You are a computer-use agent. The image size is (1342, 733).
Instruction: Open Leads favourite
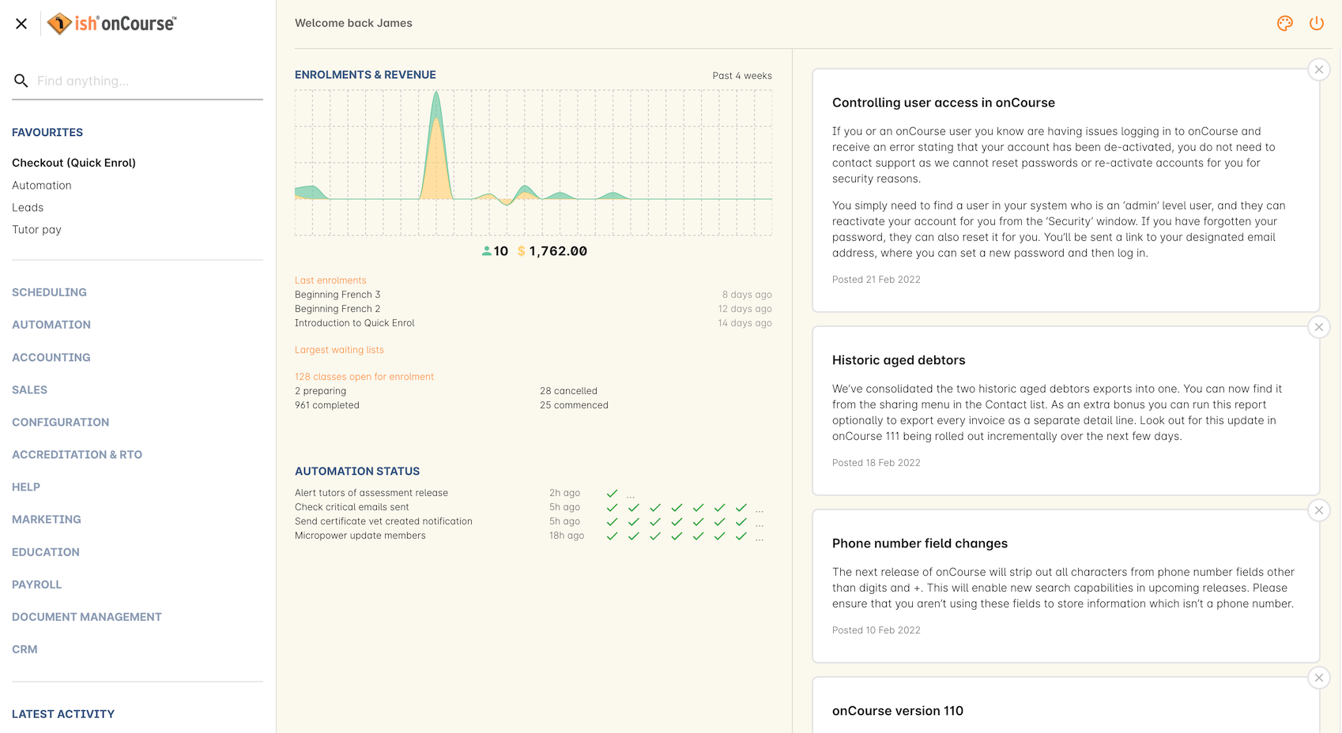coord(28,207)
